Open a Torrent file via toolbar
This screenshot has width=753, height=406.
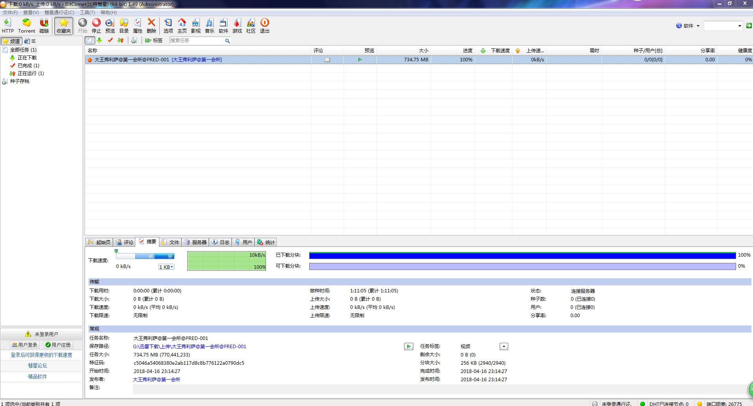click(26, 26)
